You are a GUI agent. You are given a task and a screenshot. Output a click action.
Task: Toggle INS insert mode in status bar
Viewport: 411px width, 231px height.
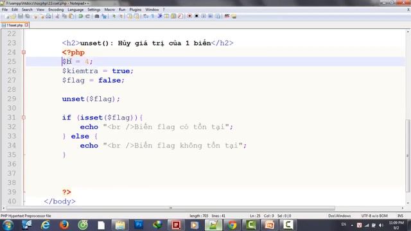pyautogui.click(x=400, y=216)
